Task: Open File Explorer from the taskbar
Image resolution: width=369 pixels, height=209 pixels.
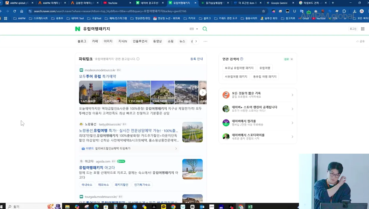Action: pyautogui.click(x=67, y=207)
